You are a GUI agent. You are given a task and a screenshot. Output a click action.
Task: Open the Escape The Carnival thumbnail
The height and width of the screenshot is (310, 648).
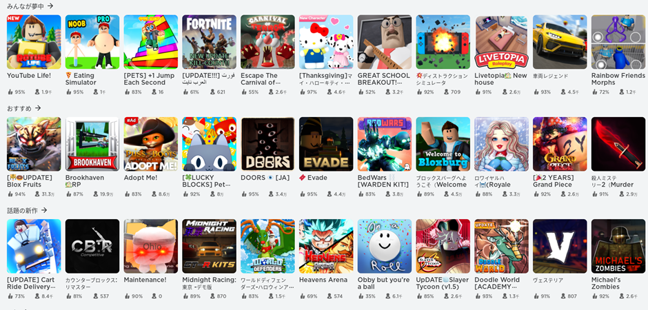pos(267,42)
